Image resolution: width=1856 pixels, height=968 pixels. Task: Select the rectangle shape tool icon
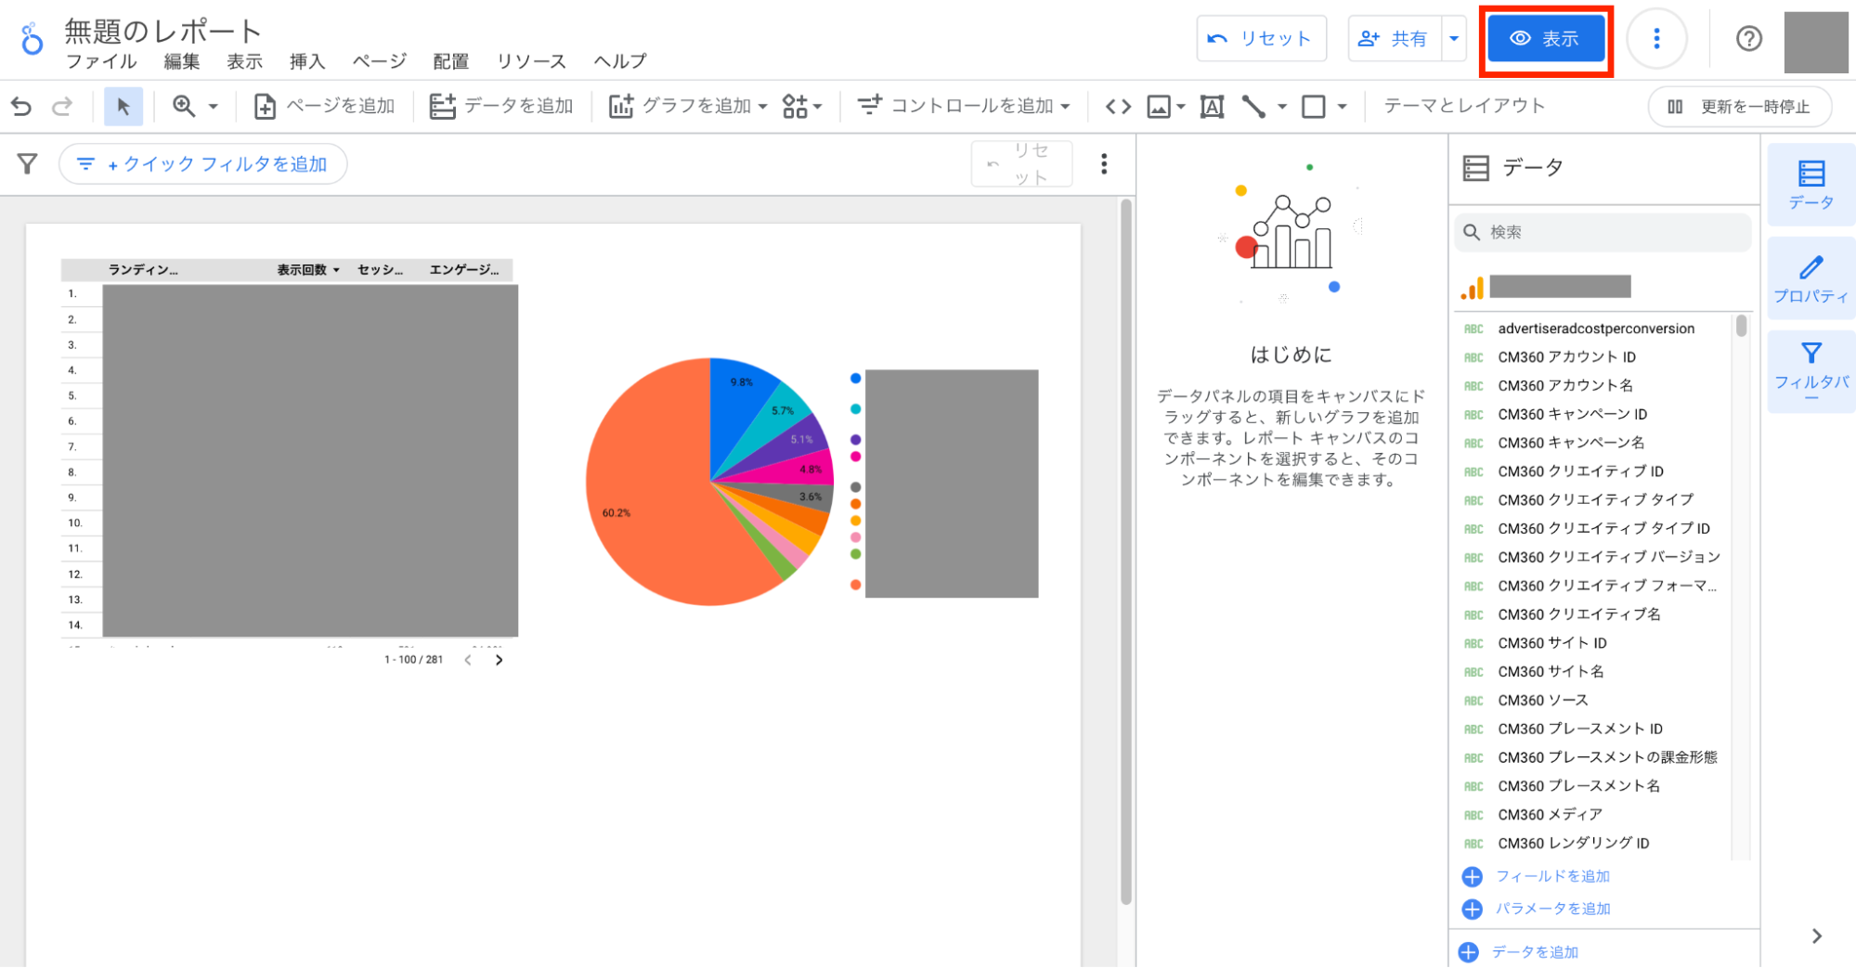click(x=1314, y=107)
